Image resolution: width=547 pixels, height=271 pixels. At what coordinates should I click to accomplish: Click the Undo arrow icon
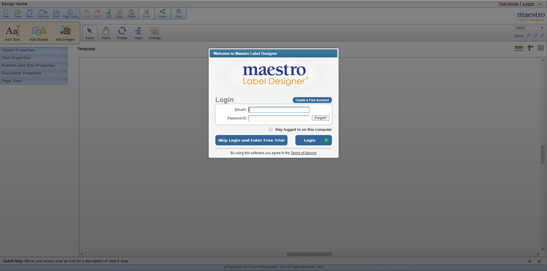(87, 13)
